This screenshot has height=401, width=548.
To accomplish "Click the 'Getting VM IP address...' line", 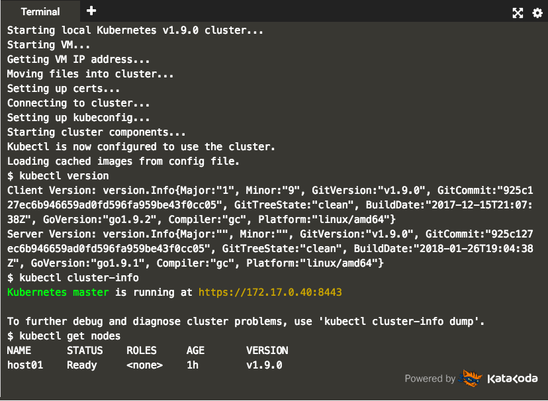I will coord(78,60).
